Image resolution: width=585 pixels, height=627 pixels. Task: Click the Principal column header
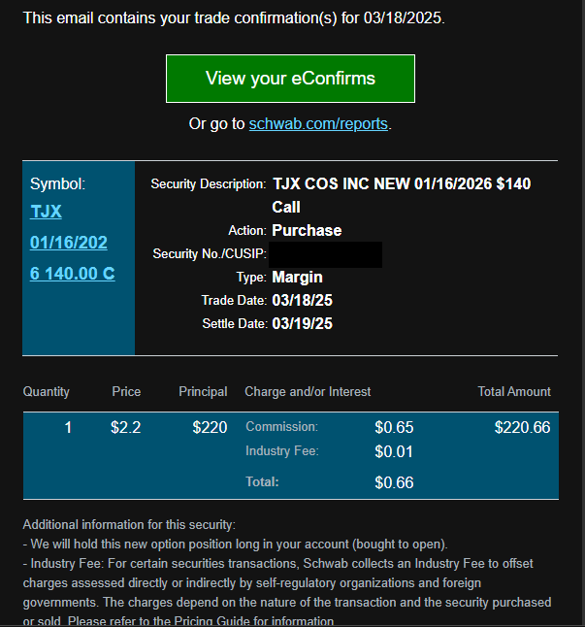coord(203,392)
